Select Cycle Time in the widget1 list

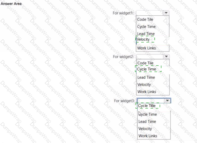146,27
